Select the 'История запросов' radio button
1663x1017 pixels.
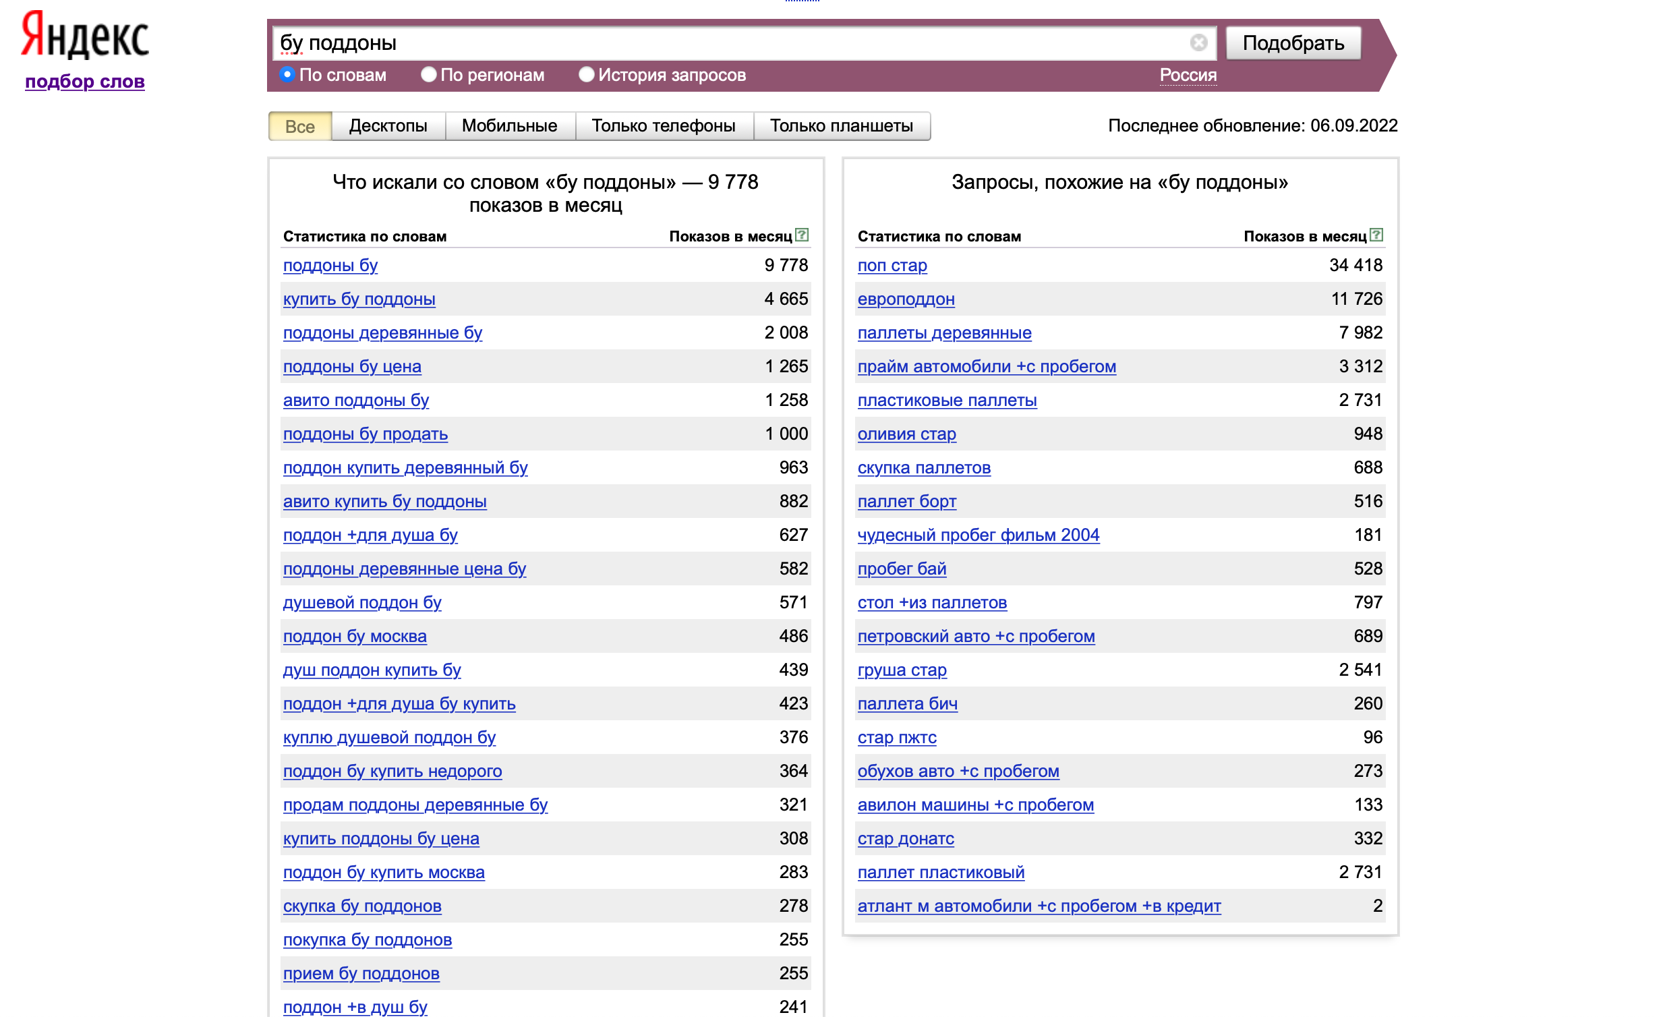click(x=587, y=74)
